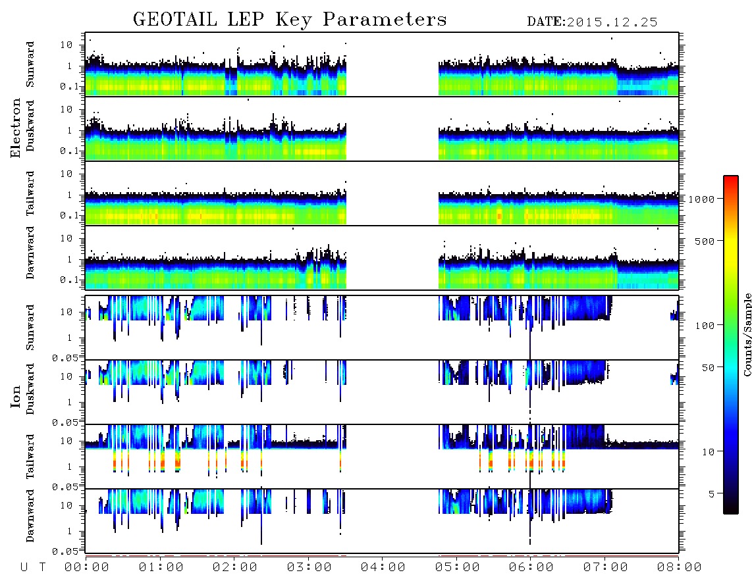
Task: Select the Electron Tailward panel label
Action: (30, 193)
